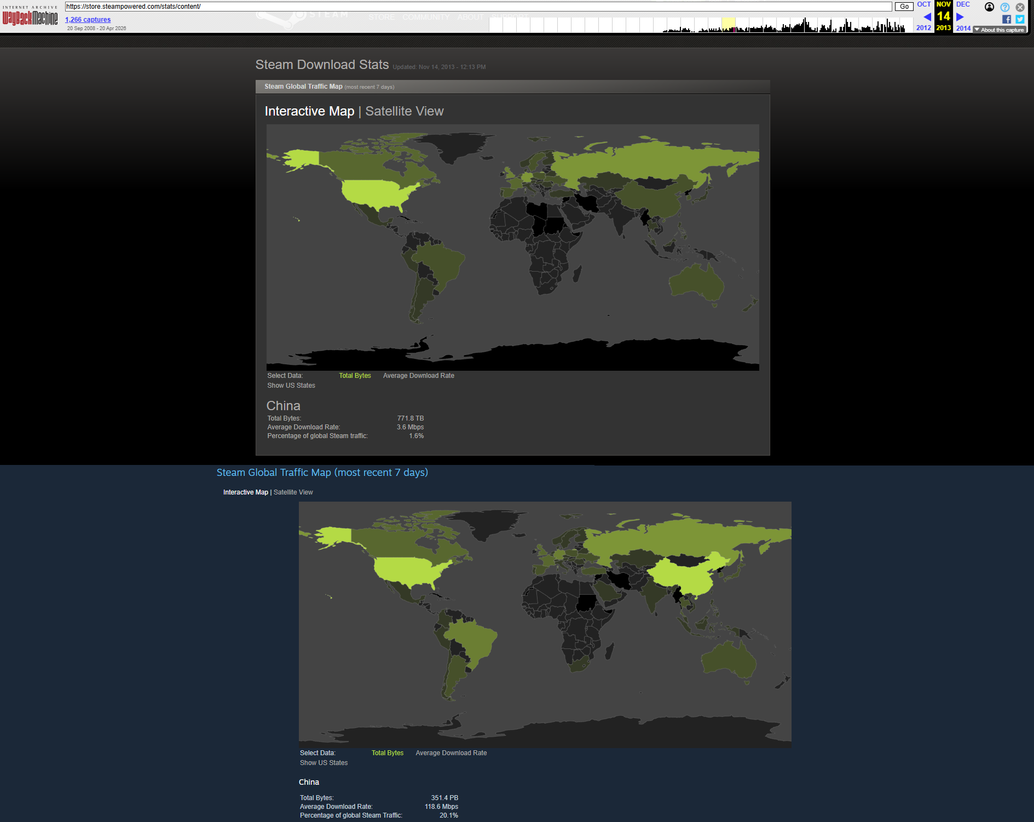Share capture on Twitter
Screen dimensions: 1034x822
tap(1020, 19)
